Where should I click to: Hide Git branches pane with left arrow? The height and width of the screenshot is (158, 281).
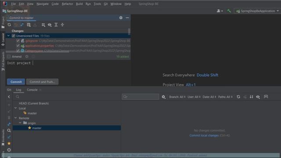point(9,97)
